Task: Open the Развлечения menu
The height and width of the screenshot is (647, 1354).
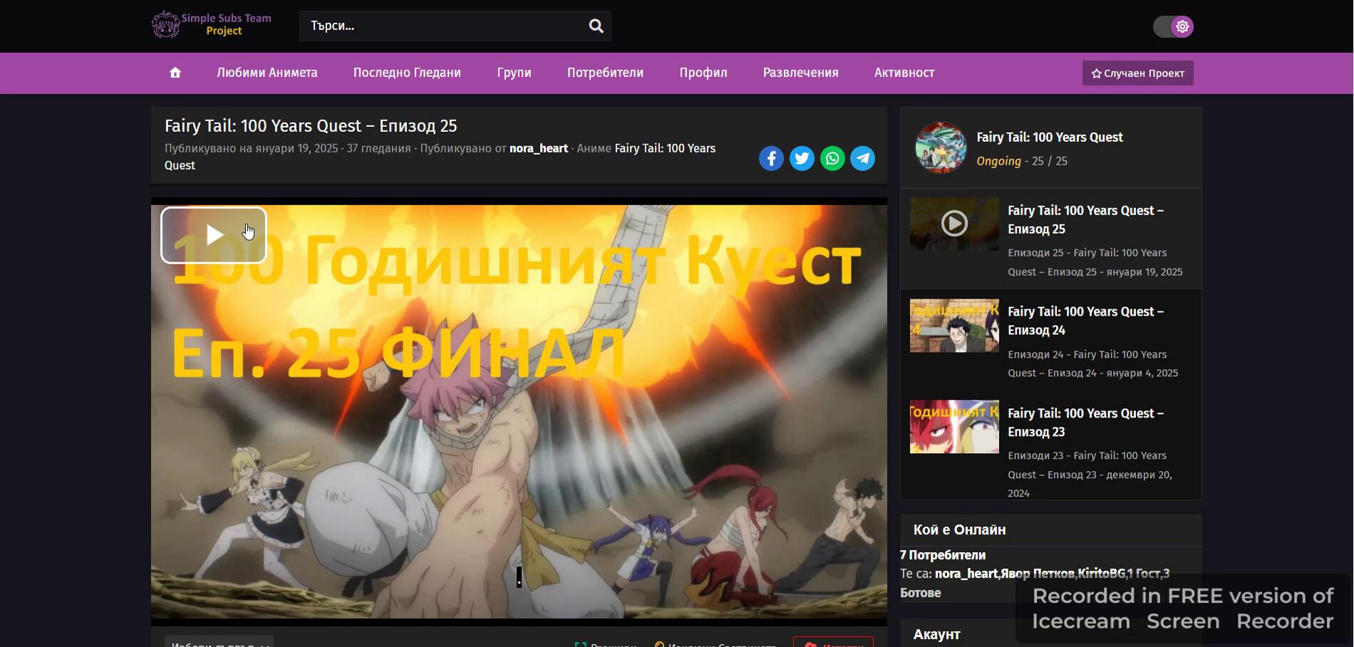Action: point(800,73)
